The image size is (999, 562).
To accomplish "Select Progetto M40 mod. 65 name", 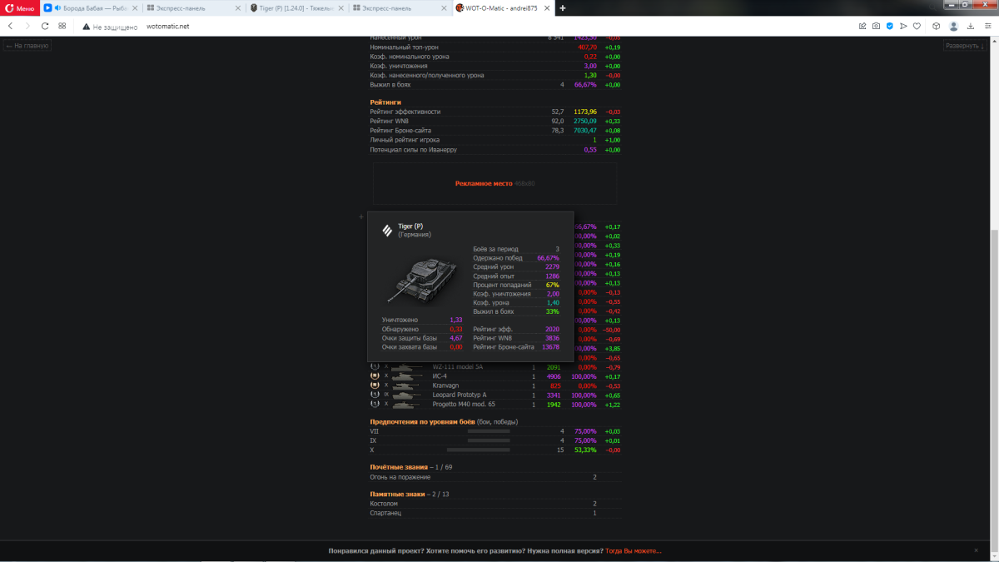I will point(462,404).
